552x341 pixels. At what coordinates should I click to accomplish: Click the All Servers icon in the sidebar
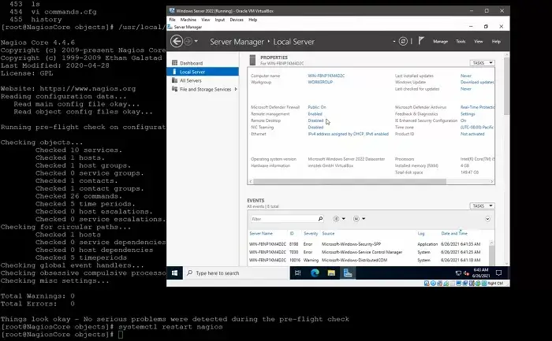[x=174, y=80]
